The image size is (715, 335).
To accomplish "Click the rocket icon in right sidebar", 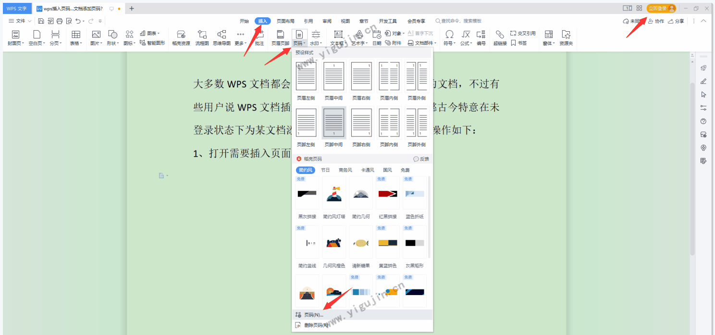I will tap(703, 68).
